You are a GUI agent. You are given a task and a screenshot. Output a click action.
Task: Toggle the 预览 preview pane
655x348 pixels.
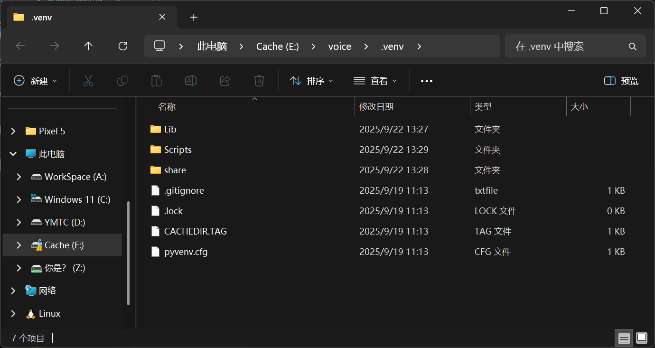point(621,81)
